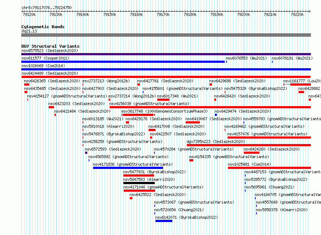Click nsv5476871 (ByrskaBishop2022) label

coord(114,134)
